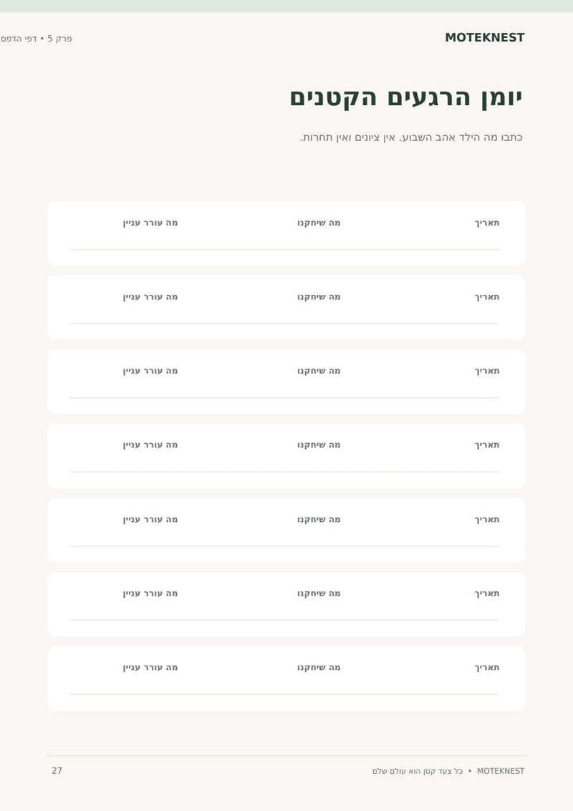Screen dimensions: 573x811
Task: Click the תאריך label in the first card
Action: point(487,223)
